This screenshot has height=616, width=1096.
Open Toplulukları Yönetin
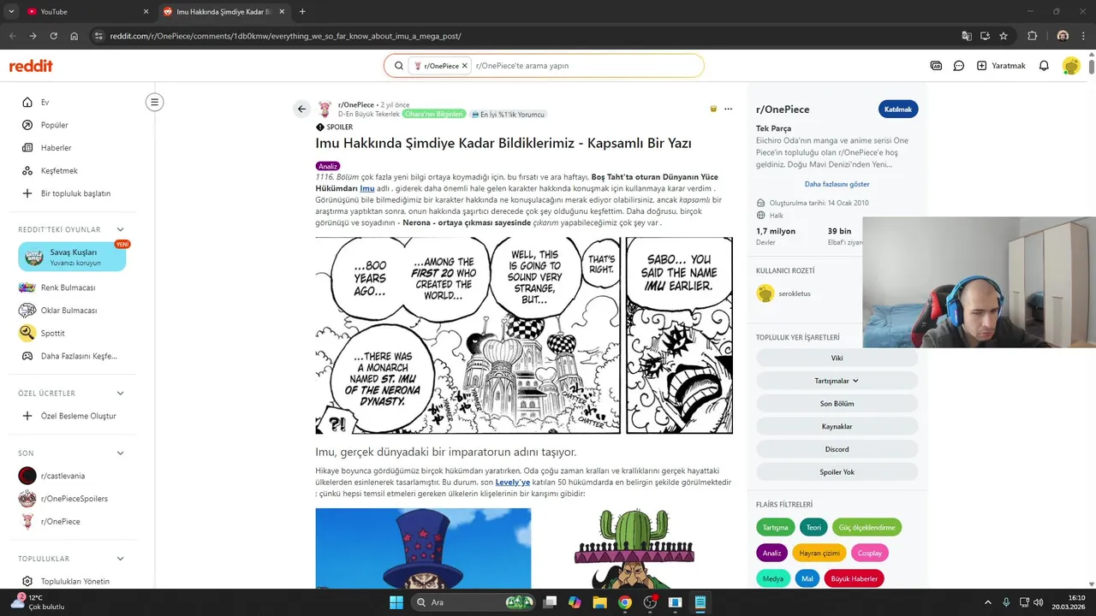pos(73,582)
